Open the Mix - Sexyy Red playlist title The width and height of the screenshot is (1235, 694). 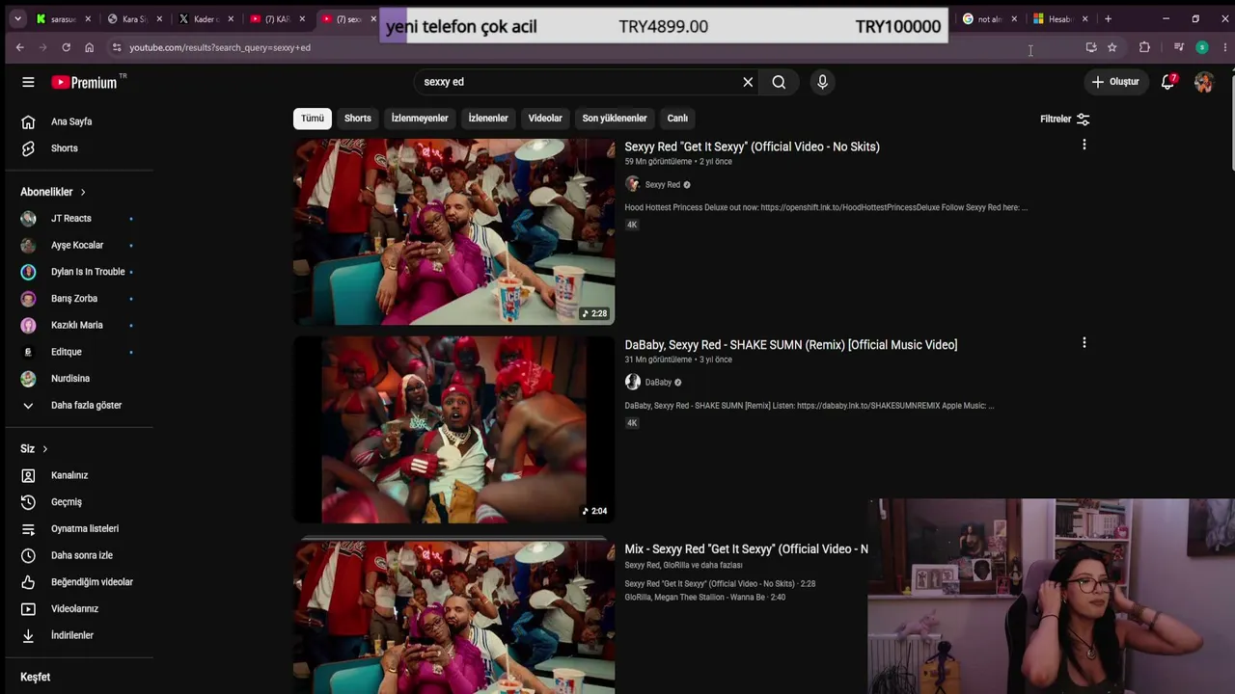746,549
